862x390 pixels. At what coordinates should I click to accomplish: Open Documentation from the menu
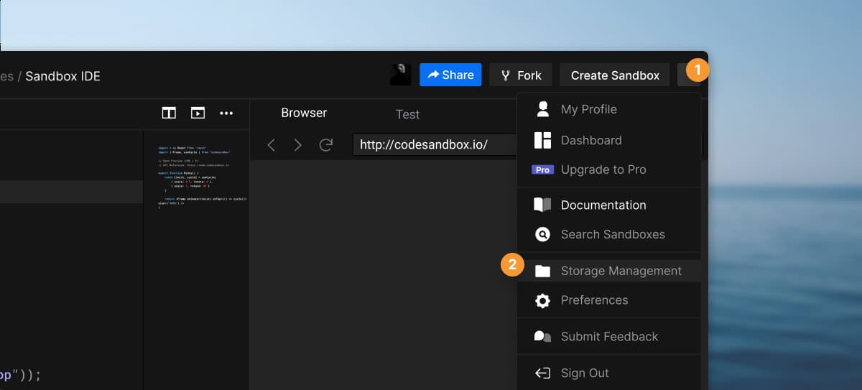click(x=603, y=205)
